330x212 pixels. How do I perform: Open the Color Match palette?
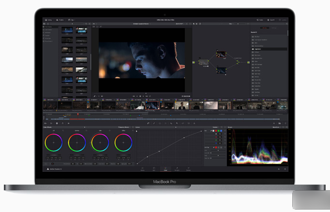(x=51, y=123)
